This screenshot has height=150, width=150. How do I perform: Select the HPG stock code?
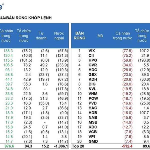[x=92, y=60]
